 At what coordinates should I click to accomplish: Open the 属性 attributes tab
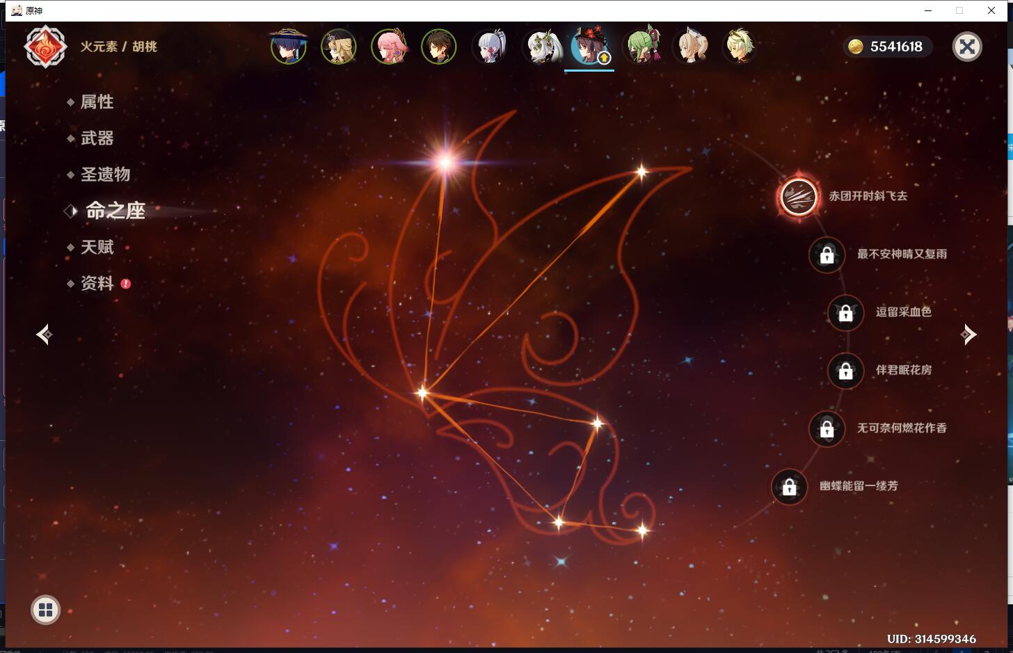pyautogui.click(x=97, y=102)
